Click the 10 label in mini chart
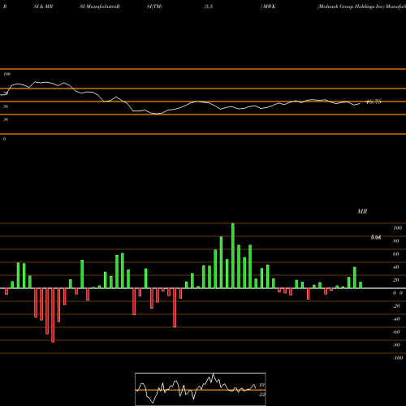406x406 pixels. click(261, 385)
